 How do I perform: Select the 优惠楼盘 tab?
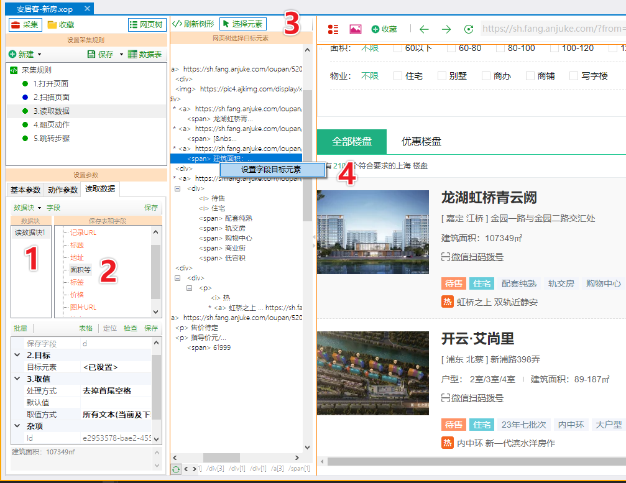(421, 141)
